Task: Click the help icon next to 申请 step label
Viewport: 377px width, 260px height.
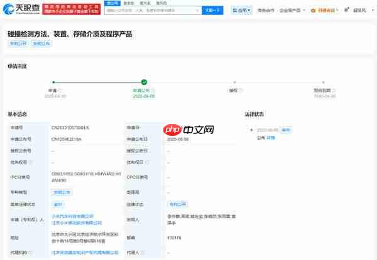Action: (60, 90)
